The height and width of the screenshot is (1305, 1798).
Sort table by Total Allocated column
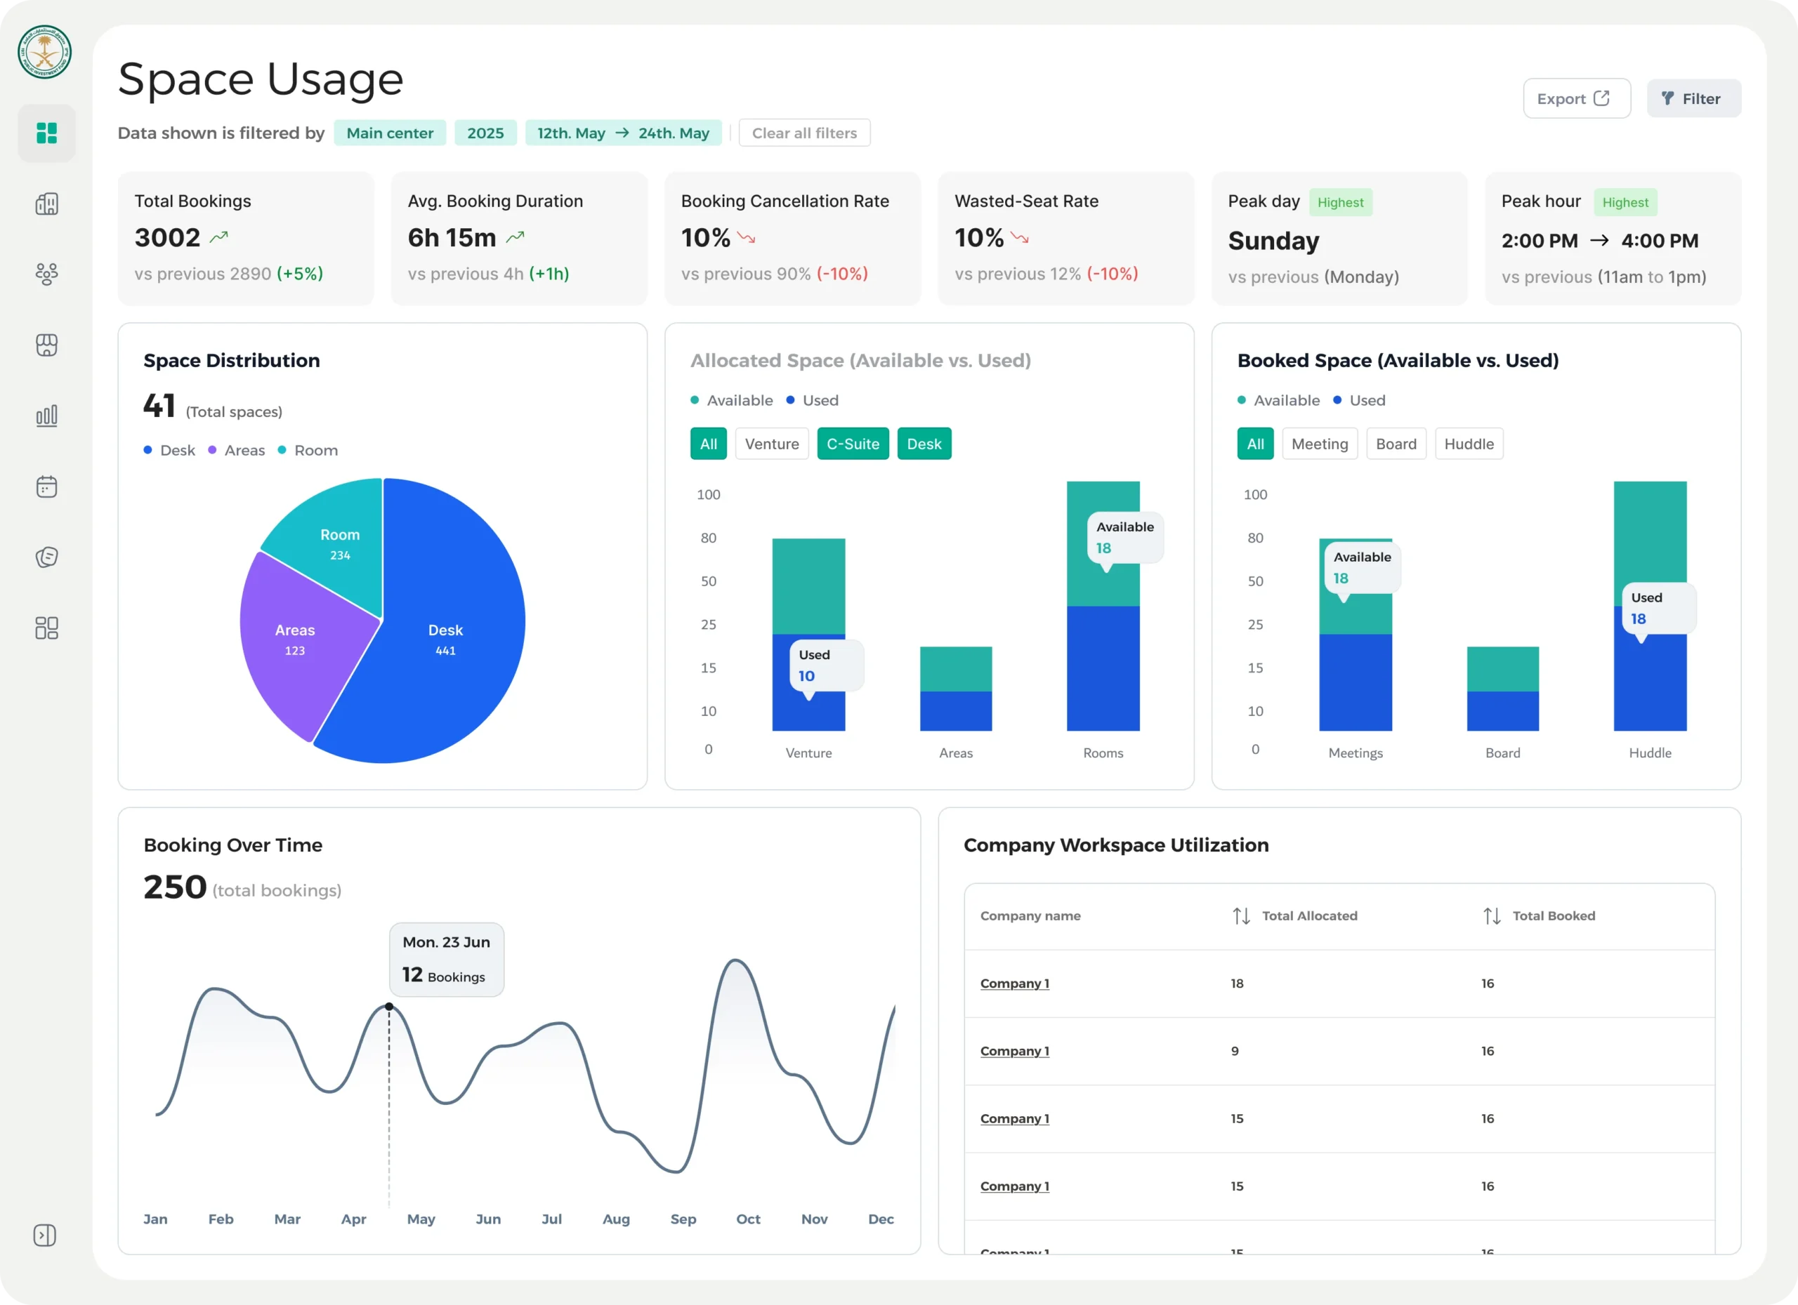click(1242, 916)
